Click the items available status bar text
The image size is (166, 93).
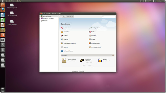coord(78,72)
